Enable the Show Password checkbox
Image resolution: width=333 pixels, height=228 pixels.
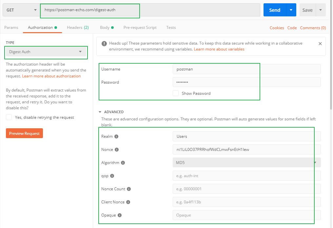click(x=176, y=93)
